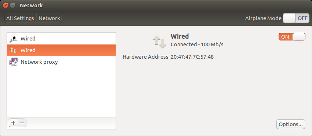Image resolution: width=312 pixels, height=136 pixels.
Task: Turn off the Wired connection switch
Action: [x=292, y=37]
